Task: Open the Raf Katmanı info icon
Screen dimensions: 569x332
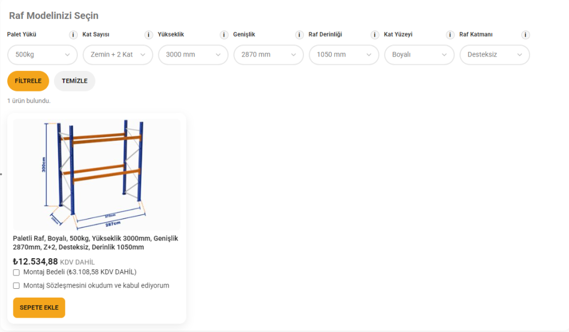Action: click(x=526, y=35)
